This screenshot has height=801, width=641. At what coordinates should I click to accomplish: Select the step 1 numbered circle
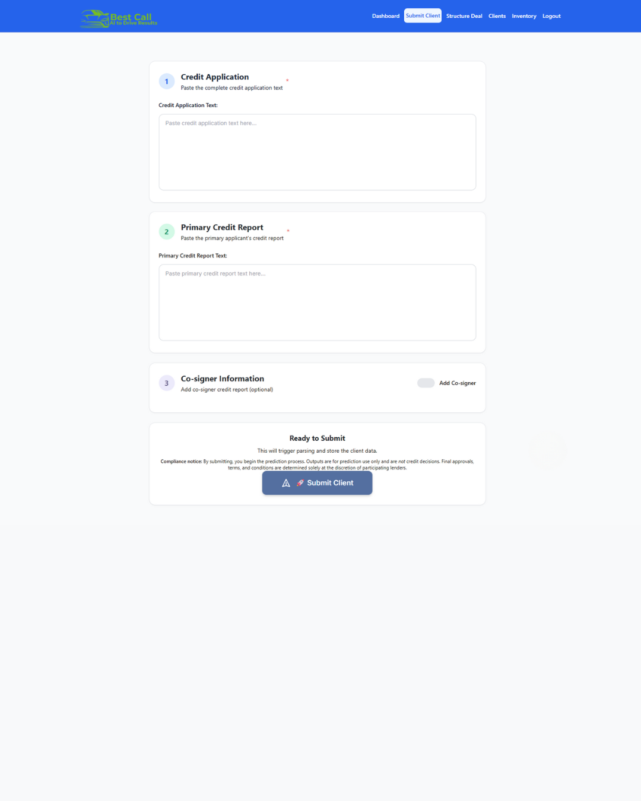pos(166,81)
